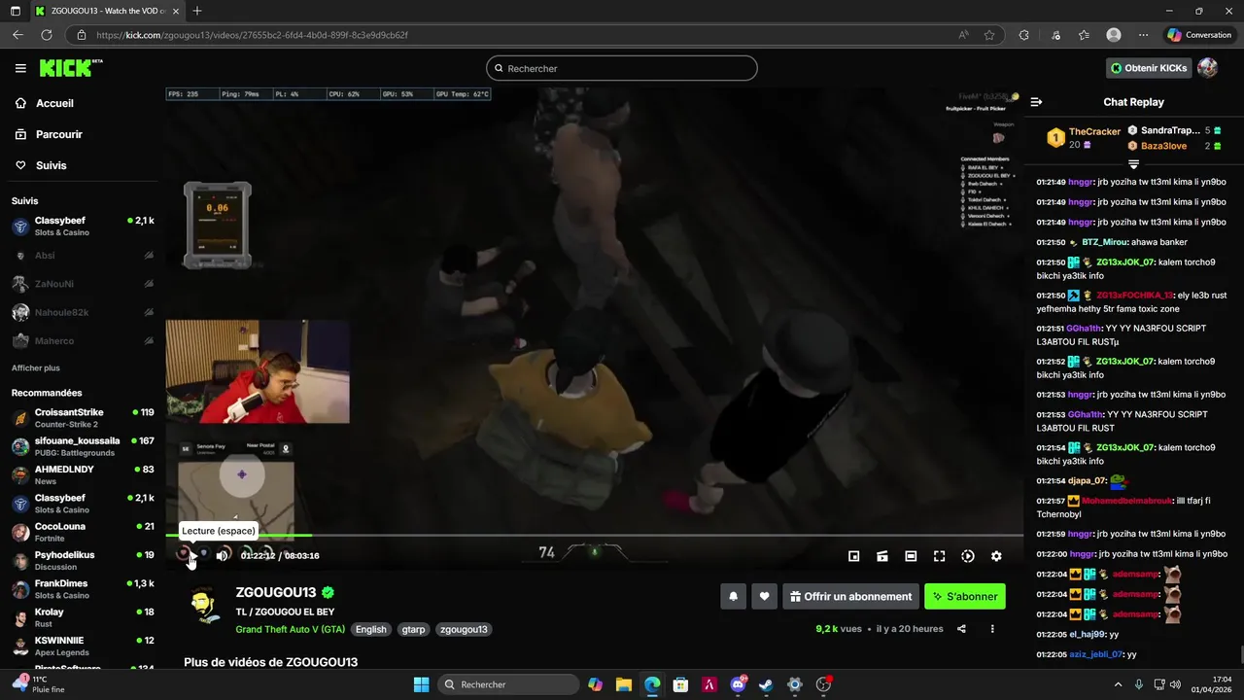Open Discord from the taskbar
The height and width of the screenshot is (700, 1244).
[738, 684]
